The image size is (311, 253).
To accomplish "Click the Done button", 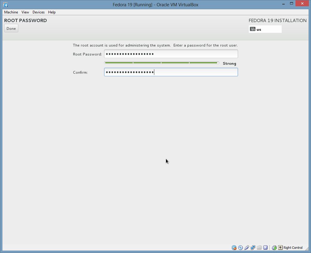I will click(11, 28).
